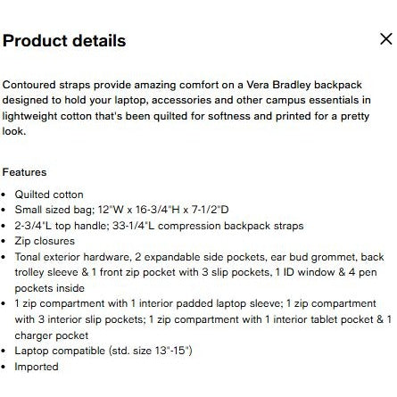397x397 pixels.
Task: Select the Features subheading text
Action: pyautogui.click(x=24, y=172)
